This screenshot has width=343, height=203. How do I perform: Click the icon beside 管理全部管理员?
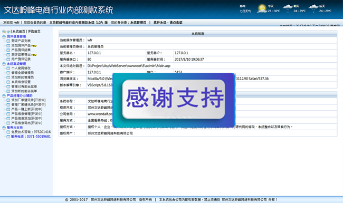(x=8, y=73)
